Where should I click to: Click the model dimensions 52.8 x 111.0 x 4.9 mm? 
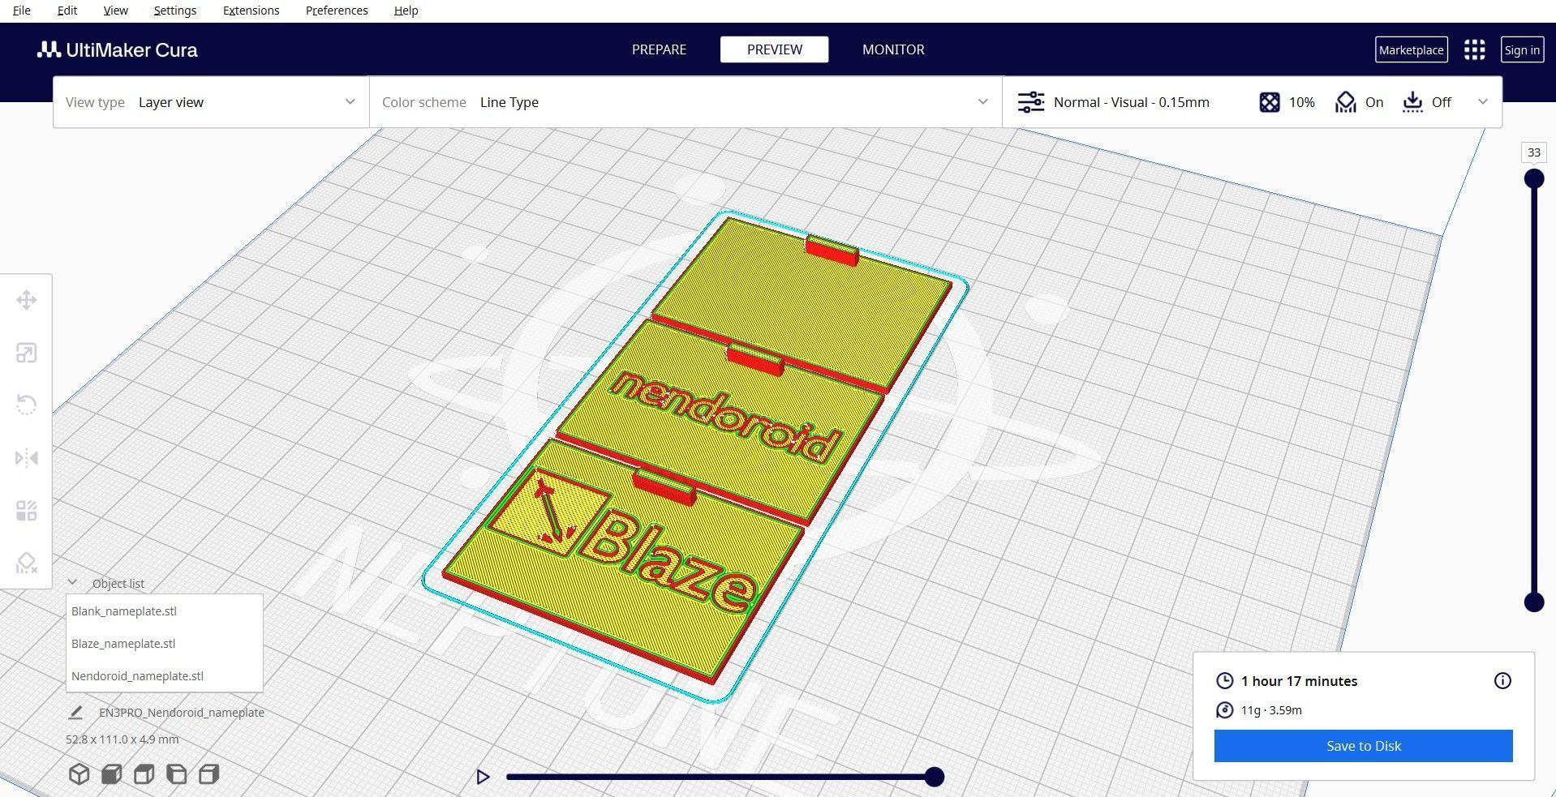123,739
